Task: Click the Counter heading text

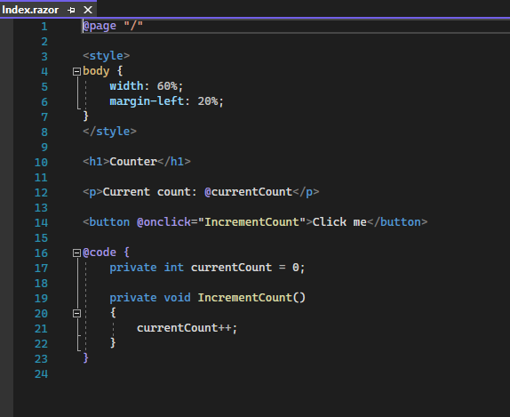Action: (133, 162)
